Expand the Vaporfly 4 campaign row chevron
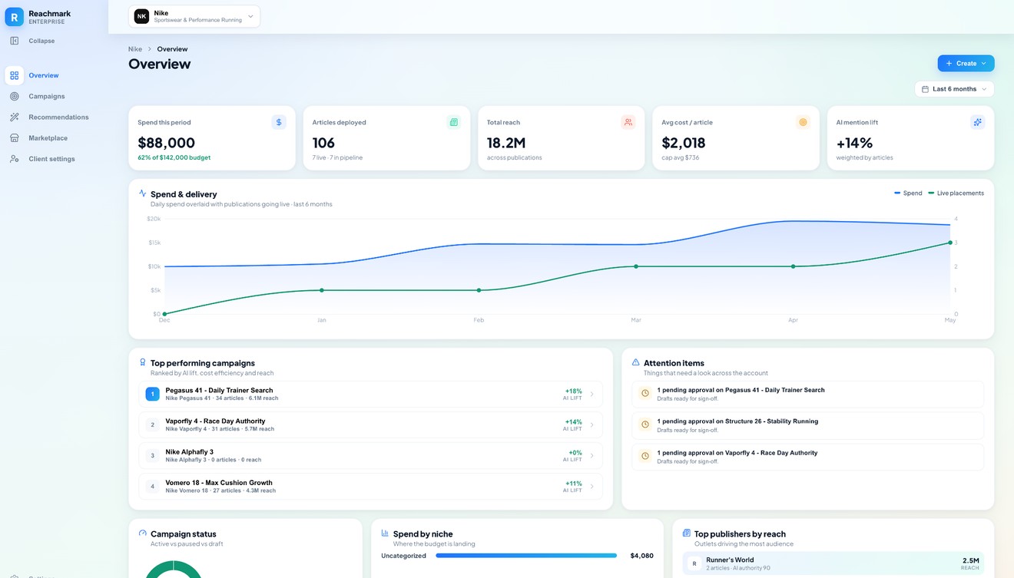 coord(591,424)
